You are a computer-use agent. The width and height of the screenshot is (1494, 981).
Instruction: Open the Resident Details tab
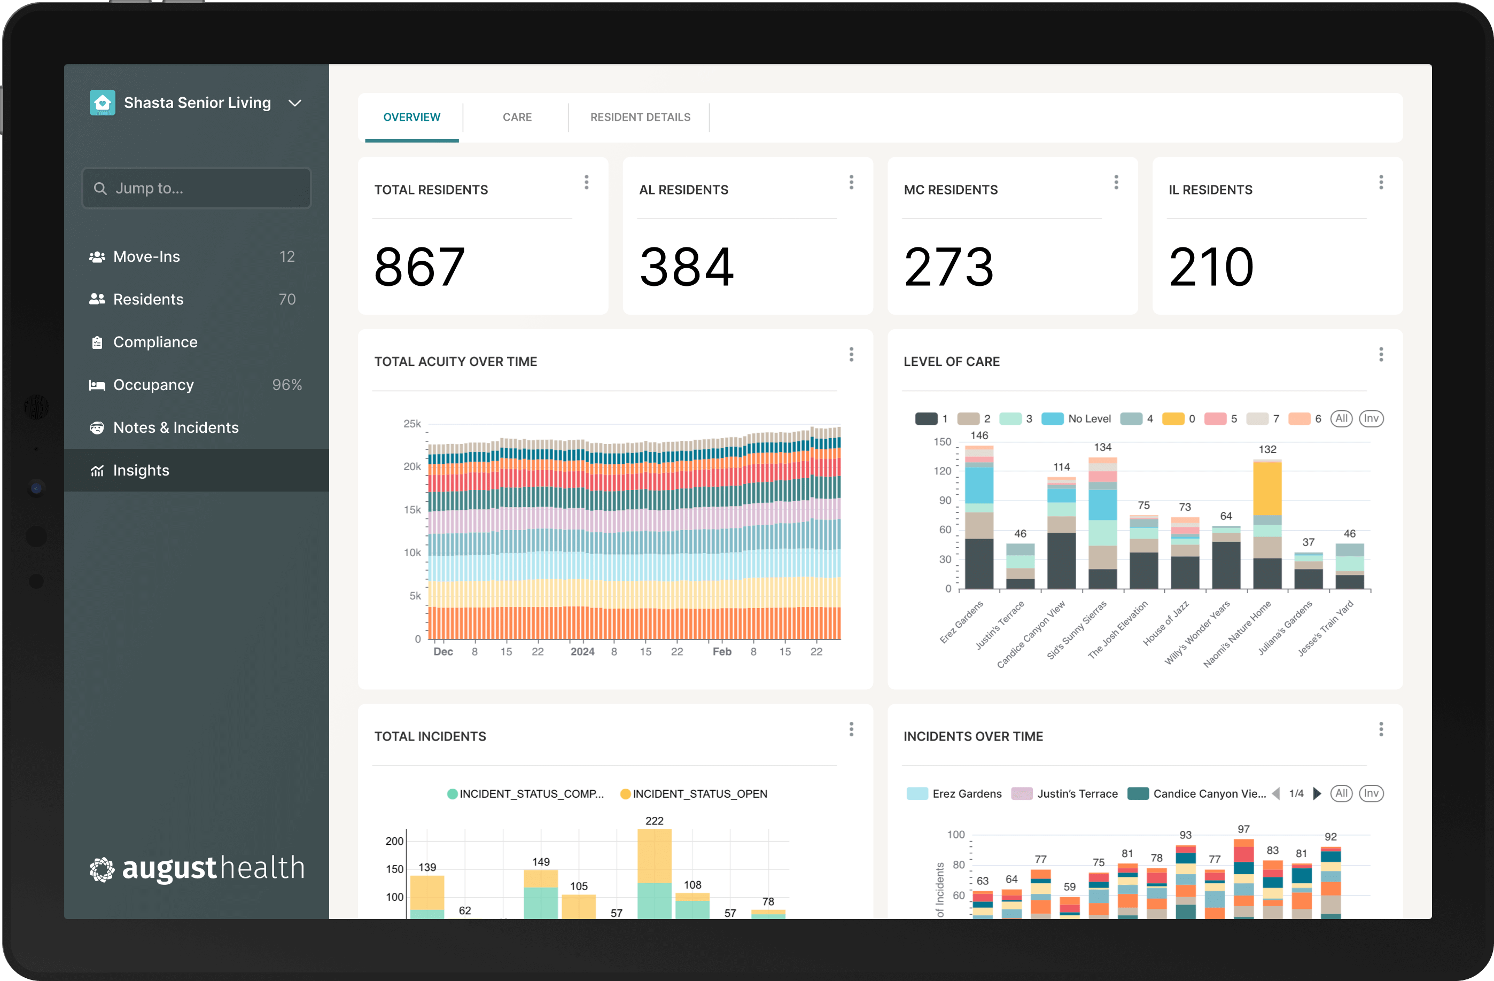coord(640,116)
